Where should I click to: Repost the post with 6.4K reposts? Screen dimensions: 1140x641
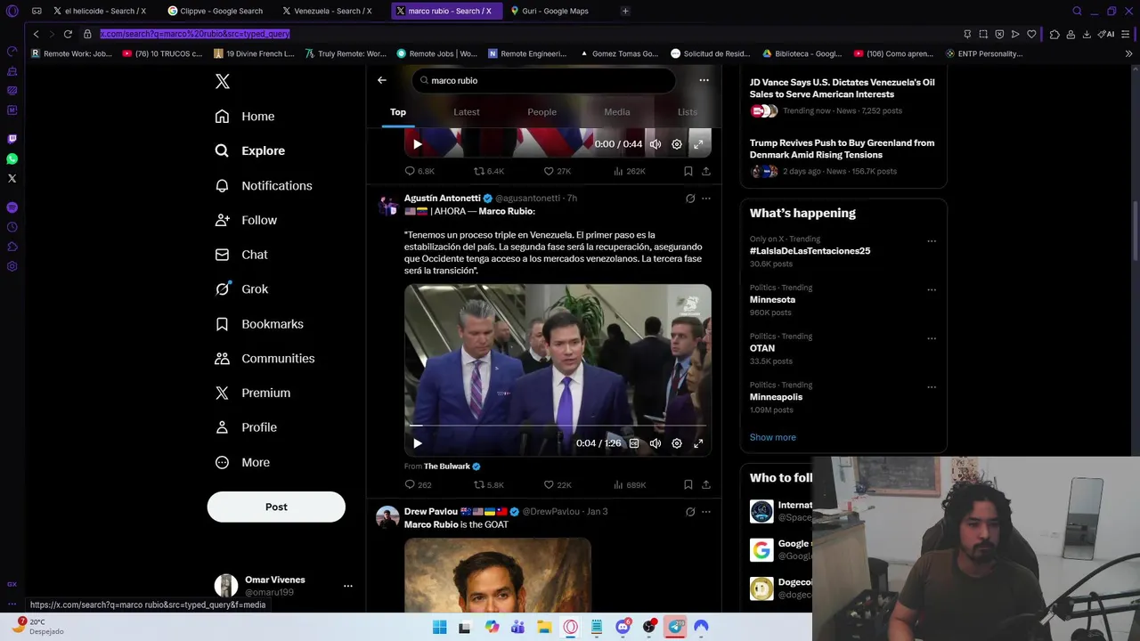pyautogui.click(x=489, y=171)
